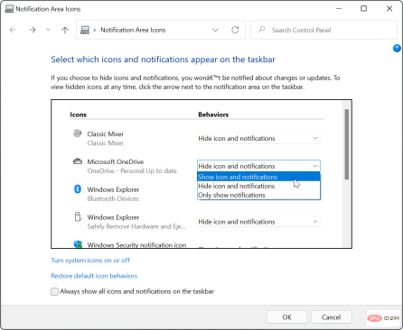Click the Cancel button

(331, 317)
